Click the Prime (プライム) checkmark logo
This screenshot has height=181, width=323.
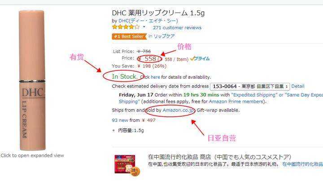(x=200, y=59)
